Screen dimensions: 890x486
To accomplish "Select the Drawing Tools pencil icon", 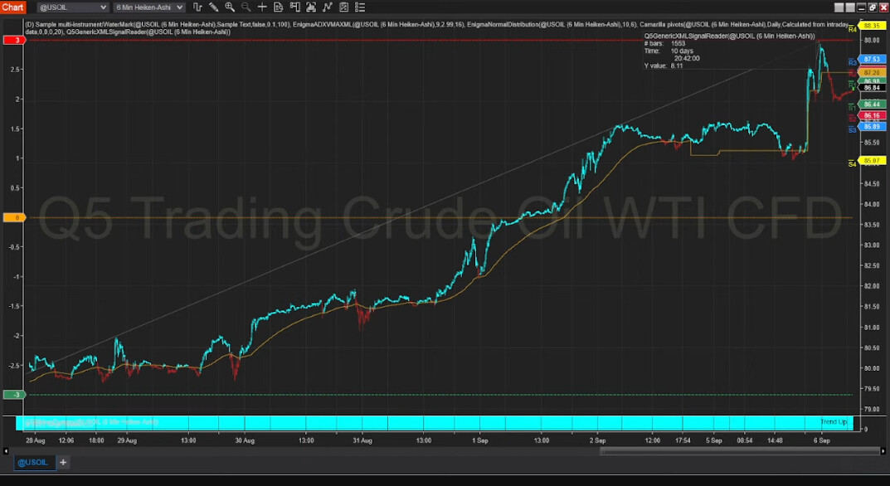I will (x=214, y=7).
